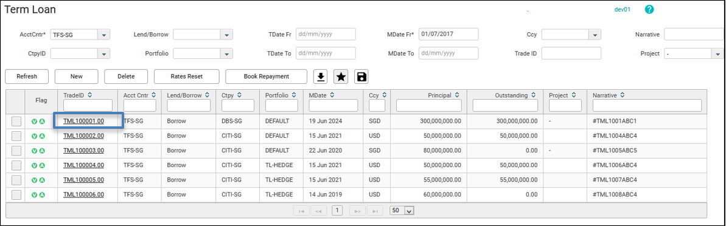Sort by Principal column arrows
This screenshot has width=726, height=226.
click(x=457, y=95)
